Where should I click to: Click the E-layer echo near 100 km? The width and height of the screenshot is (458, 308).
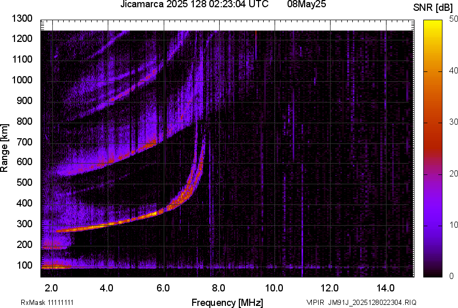(x=56, y=266)
